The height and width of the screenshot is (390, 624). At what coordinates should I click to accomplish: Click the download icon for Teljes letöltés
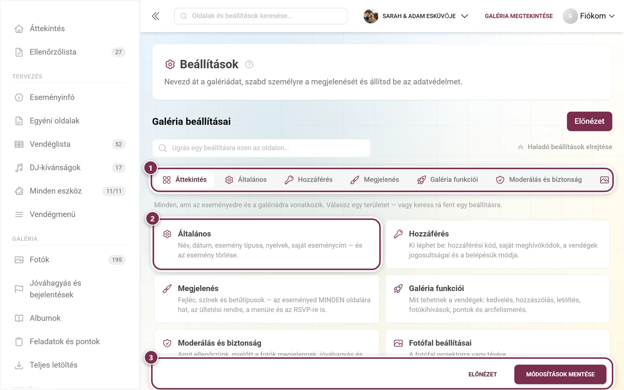coord(19,365)
